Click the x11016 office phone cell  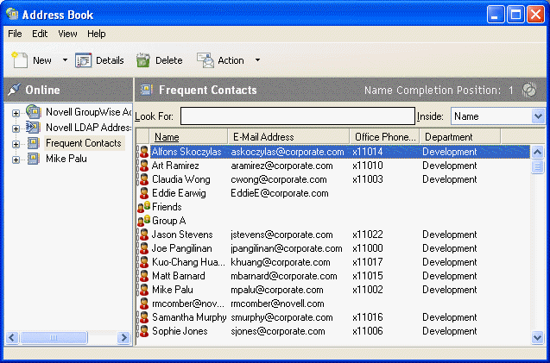point(368,317)
